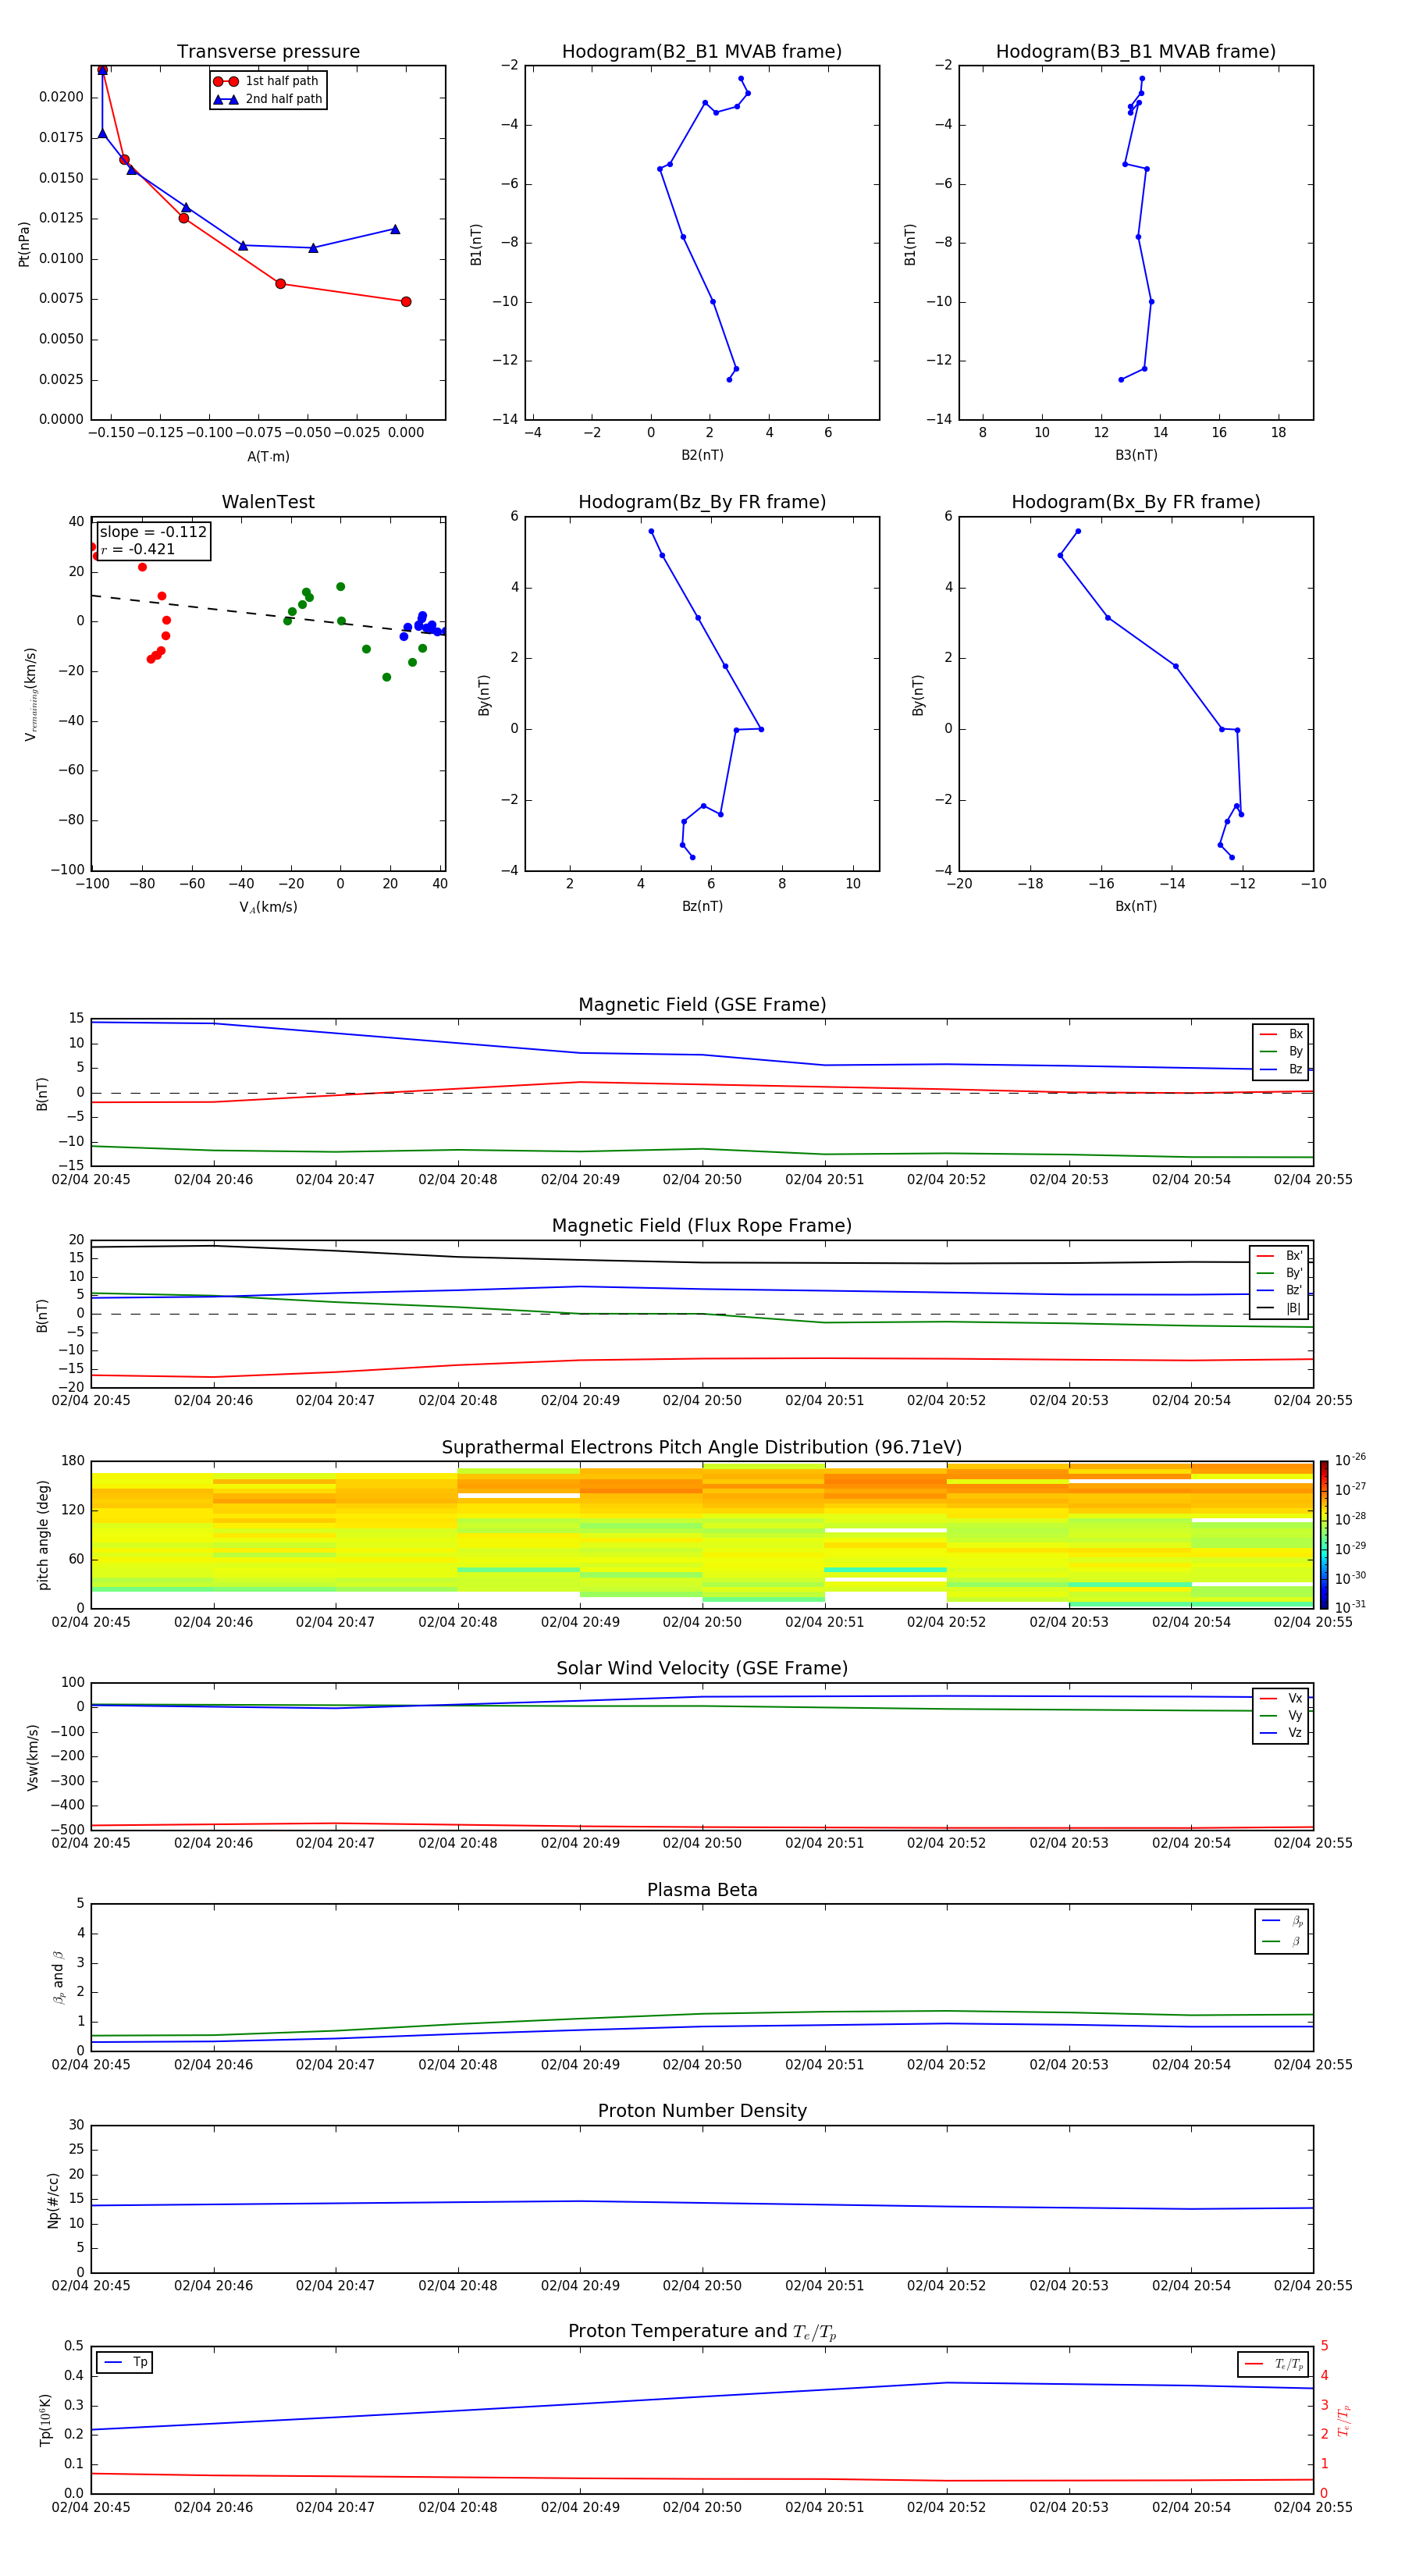Select the β entry in Plasma Beta legend
Screen dimensions: 1405x2576
click(x=1282, y=1941)
